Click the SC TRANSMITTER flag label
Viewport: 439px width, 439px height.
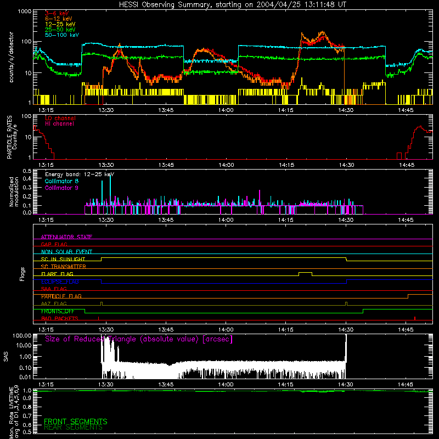pos(63,266)
